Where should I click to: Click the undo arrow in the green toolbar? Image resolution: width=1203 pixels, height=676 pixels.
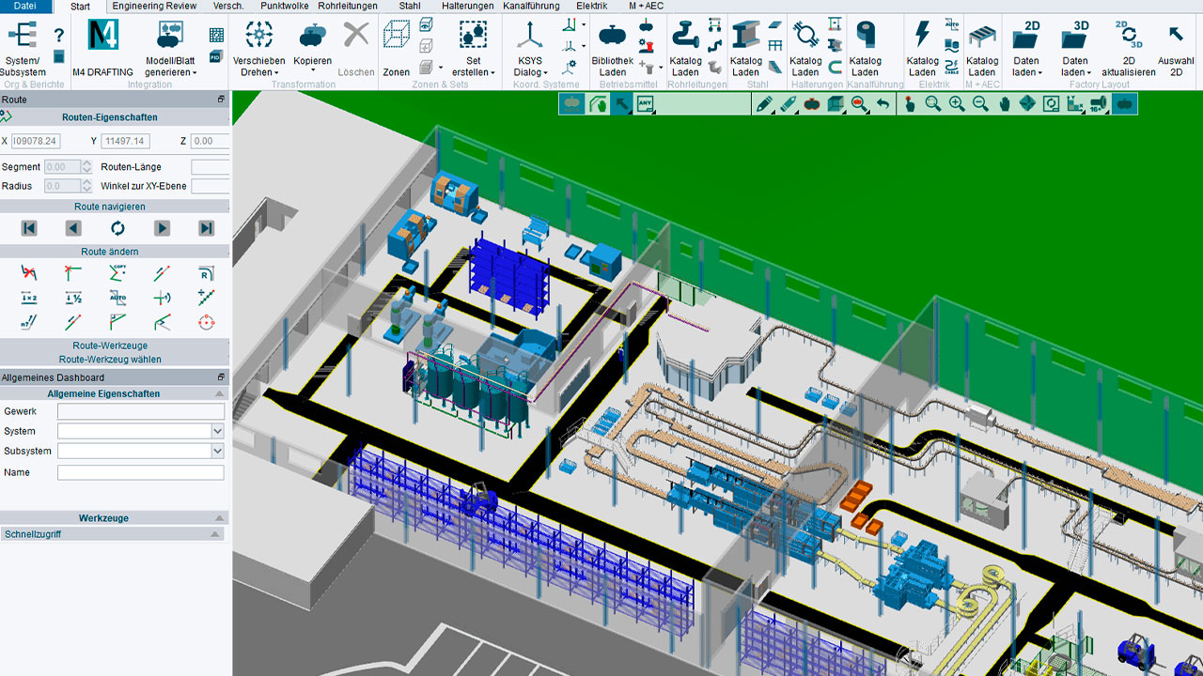883,104
